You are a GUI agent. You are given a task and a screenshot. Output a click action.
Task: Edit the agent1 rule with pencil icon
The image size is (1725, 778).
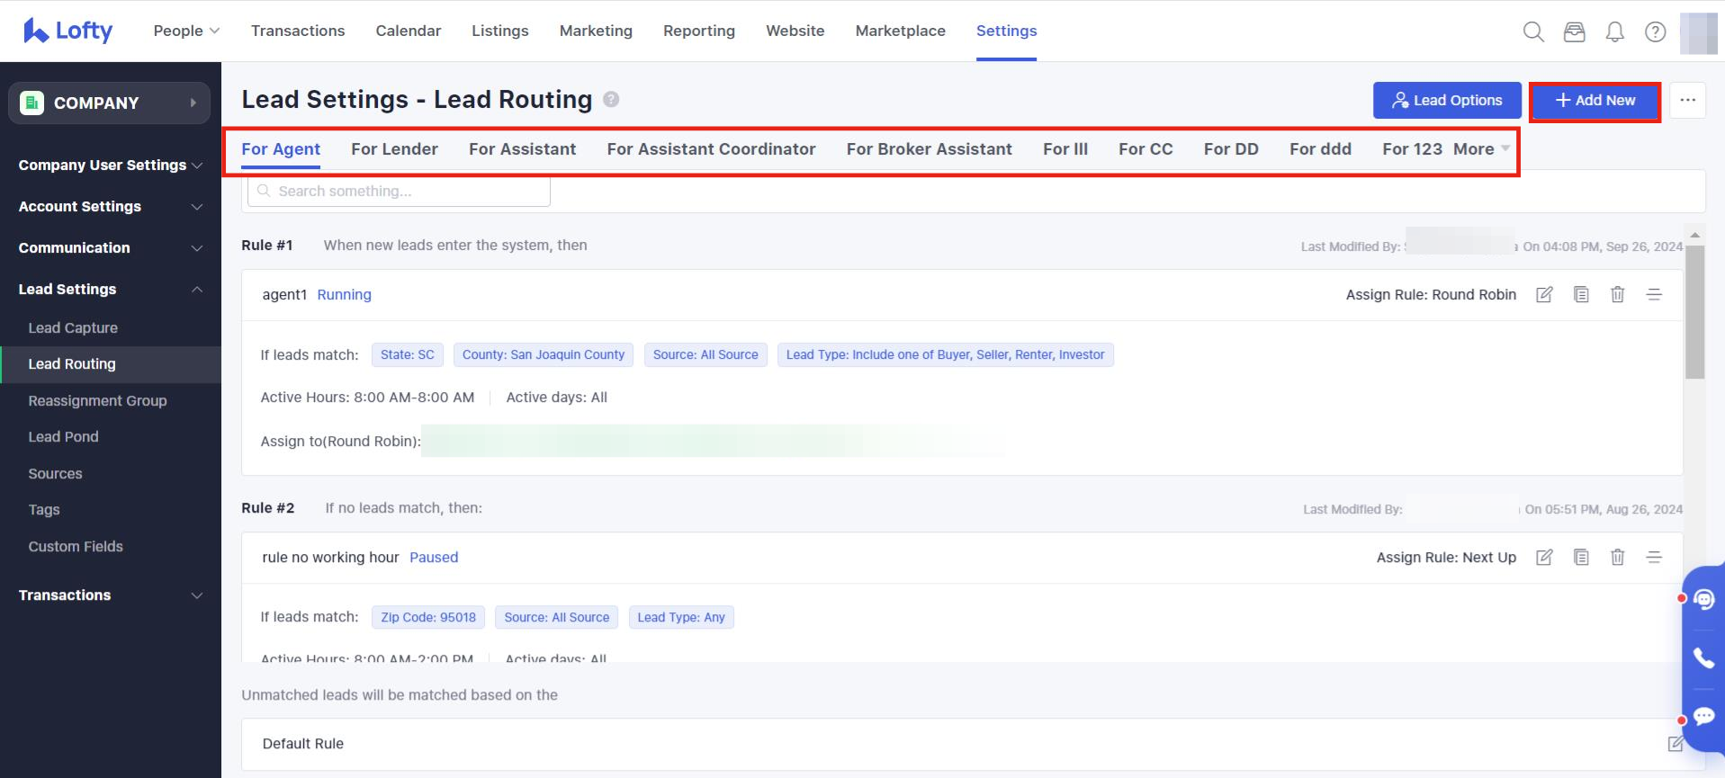pyautogui.click(x=1544, y=295)
